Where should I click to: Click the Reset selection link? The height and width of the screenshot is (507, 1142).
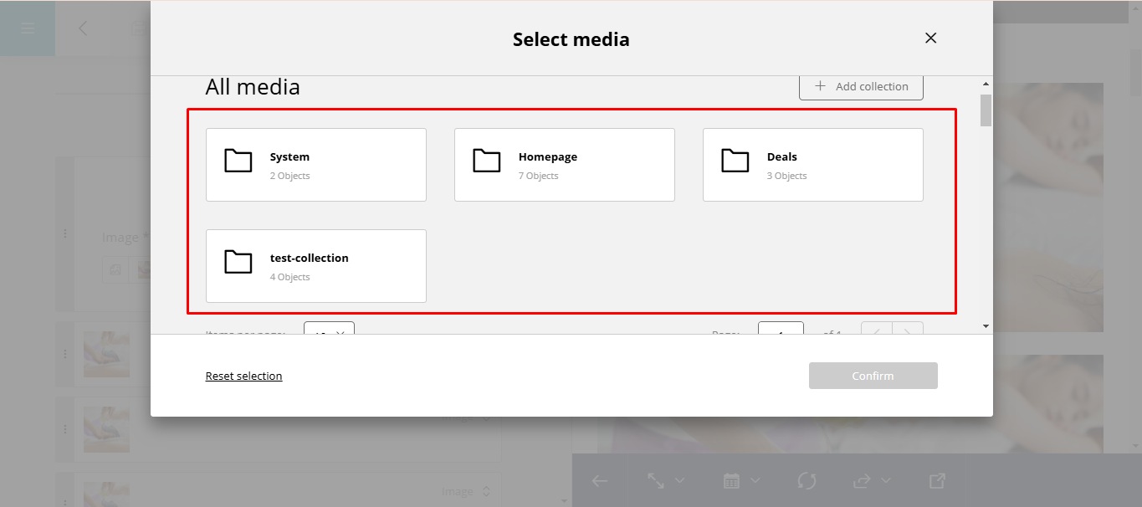(x=243, y=376)
